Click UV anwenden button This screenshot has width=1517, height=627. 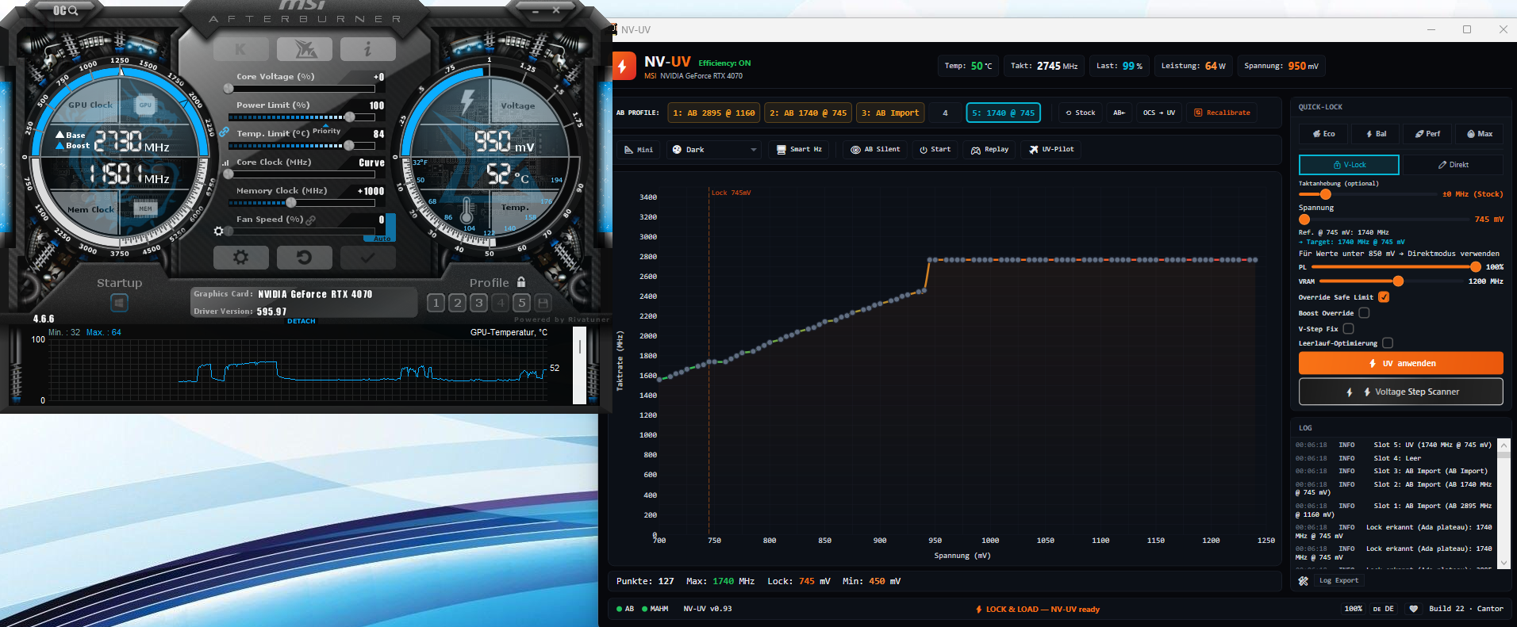click(1401, 363)
